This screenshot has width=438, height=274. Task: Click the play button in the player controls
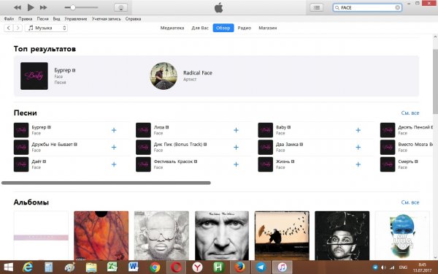(31, 7)
